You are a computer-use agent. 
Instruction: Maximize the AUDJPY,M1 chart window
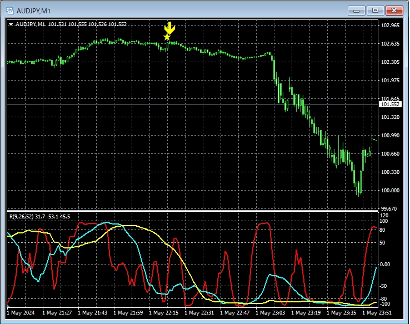375,10
